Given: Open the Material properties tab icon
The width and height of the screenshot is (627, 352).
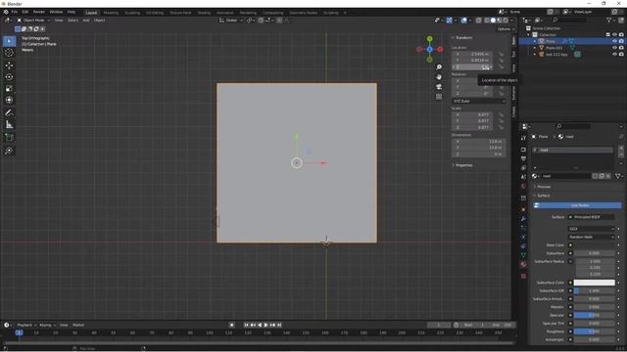Looking at the screenshot, I should [523, 264].
